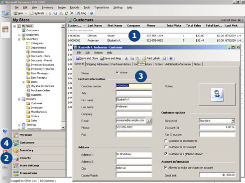This screenshot has width=245, height=183.
Task: Click the e-mail send icon beside E-mail field
Action: coord(149,121)
